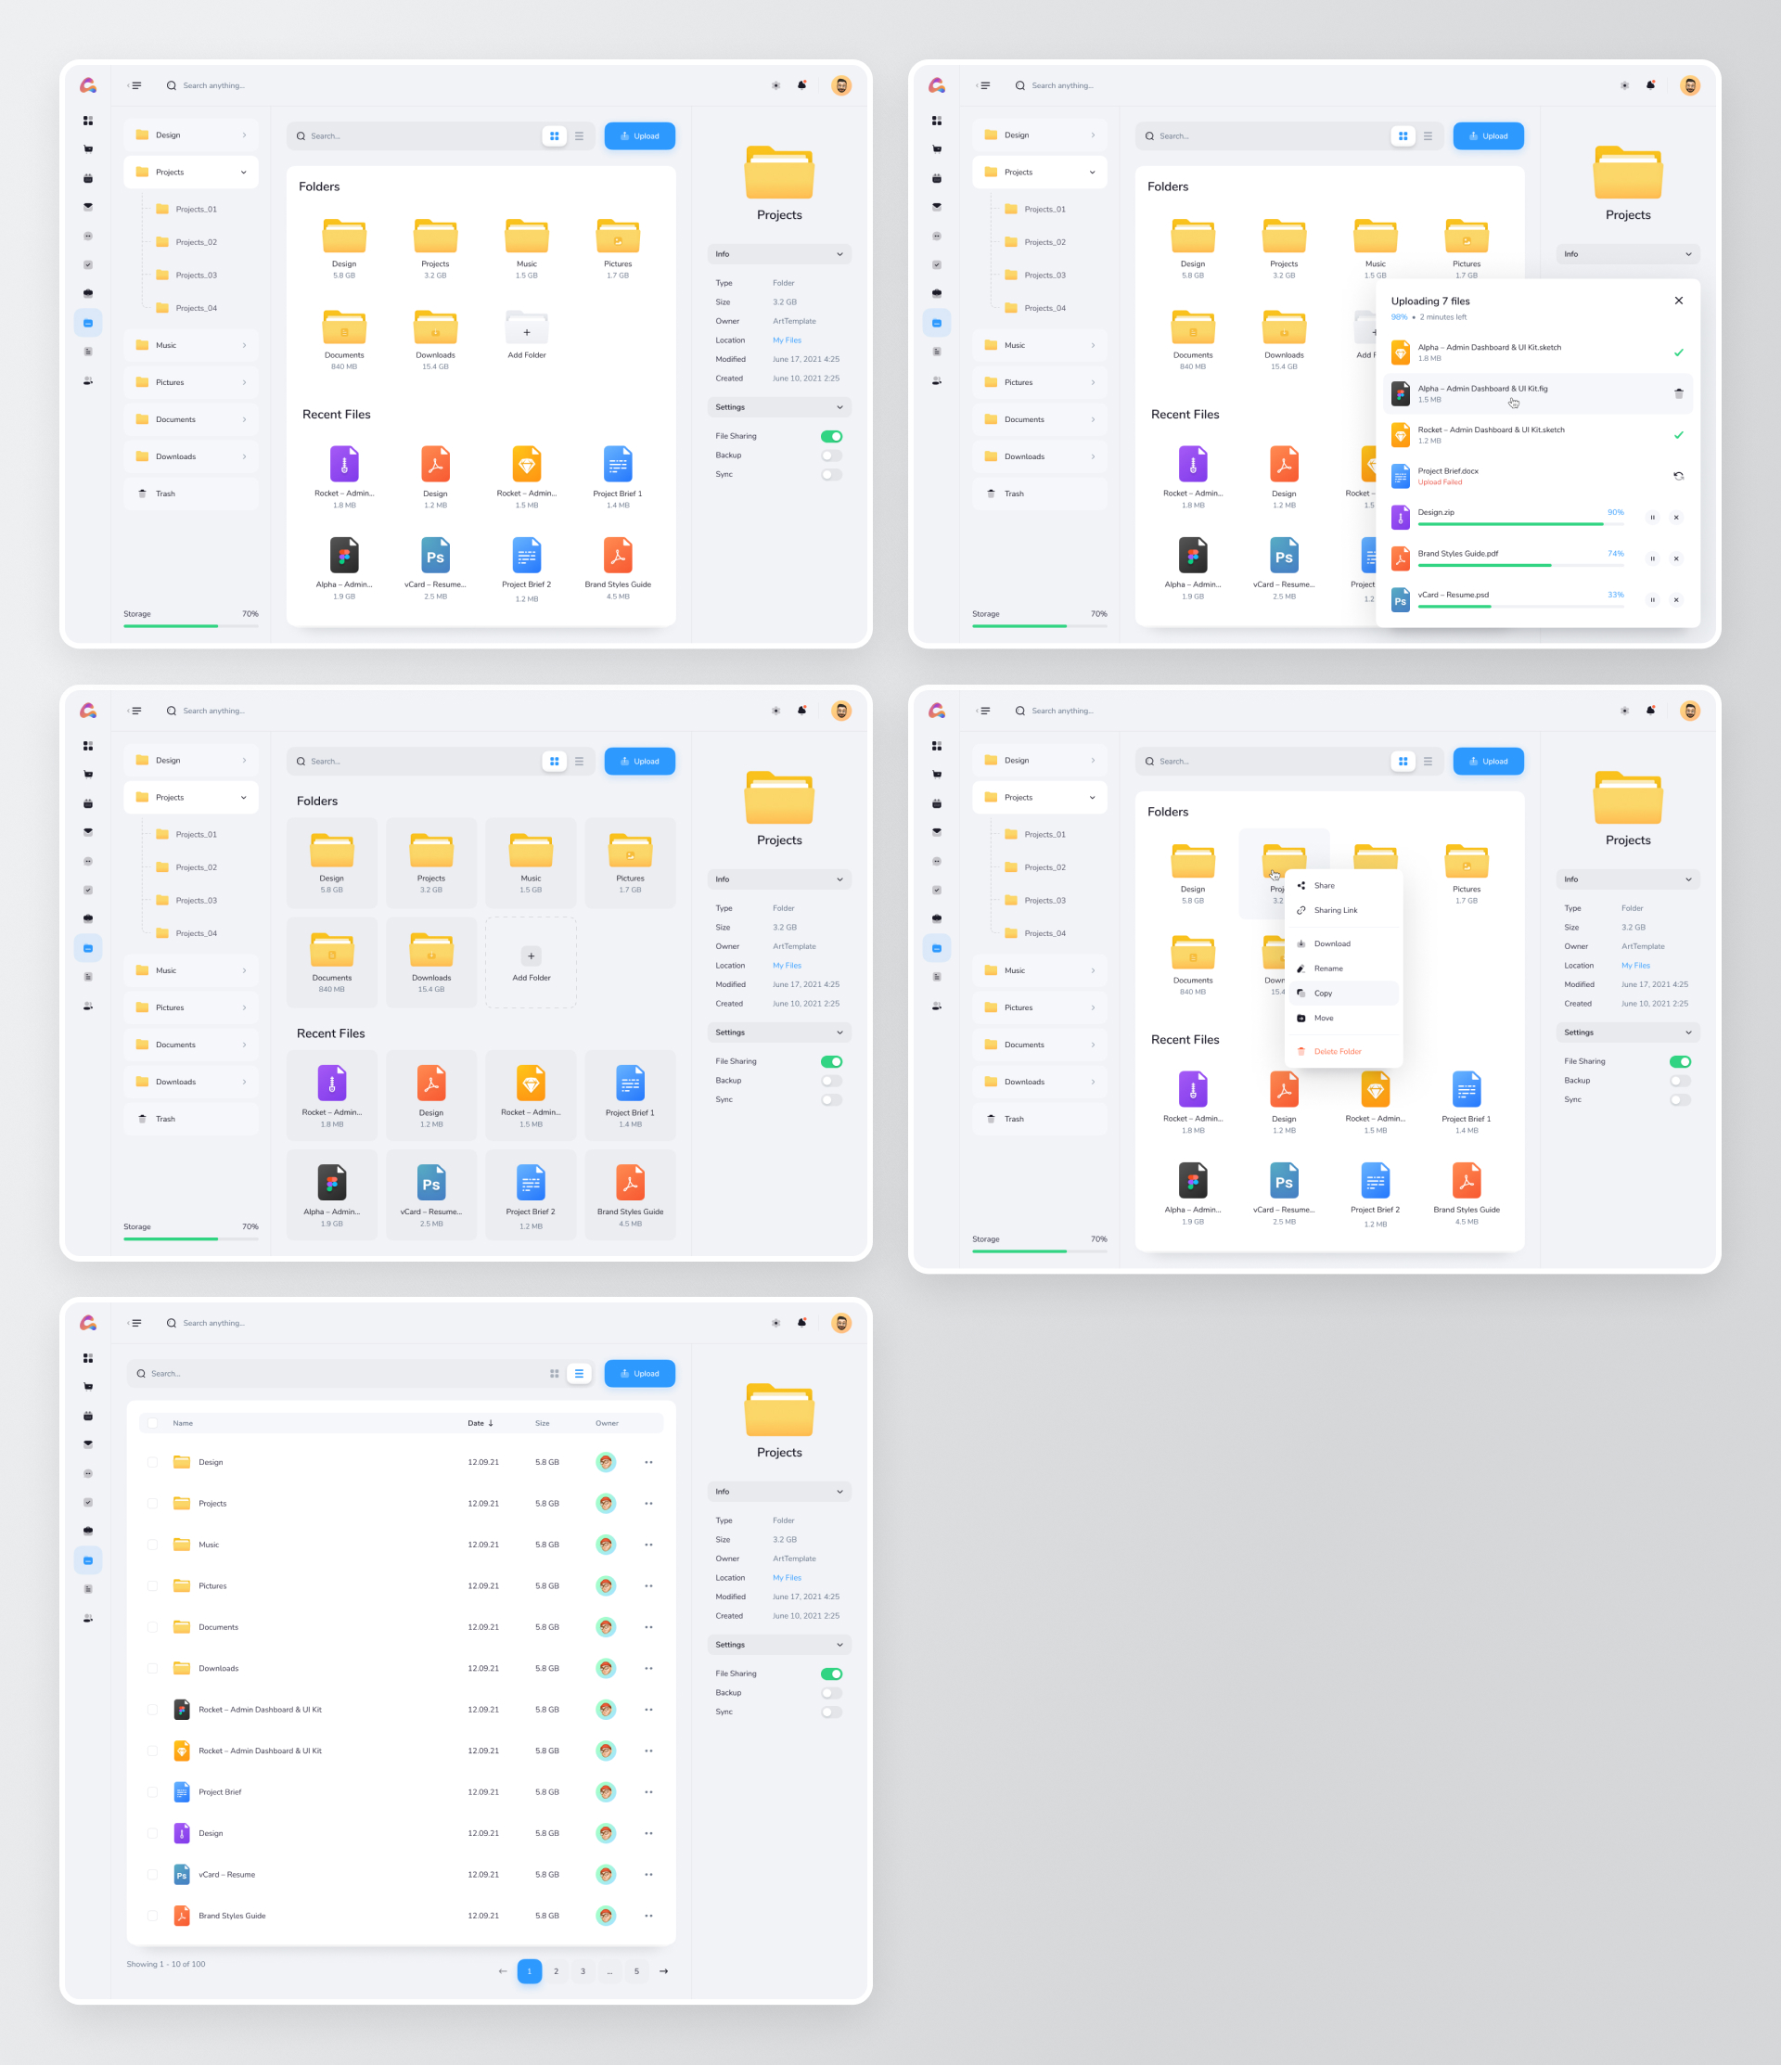Open three-dot menu for vCard – Resume row
The width and height of the screenshot is (1781, 2065).
(648, 1875)
